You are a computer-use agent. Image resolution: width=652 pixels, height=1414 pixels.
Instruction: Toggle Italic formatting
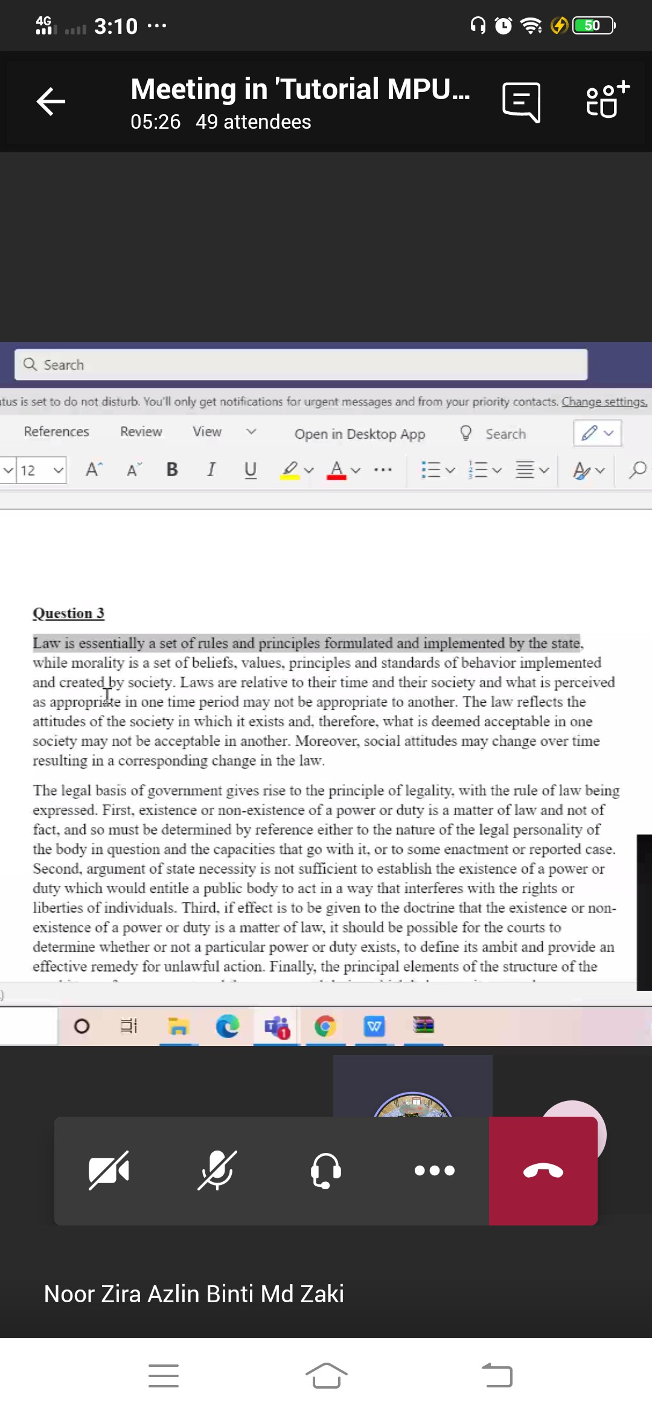[211, 470]
